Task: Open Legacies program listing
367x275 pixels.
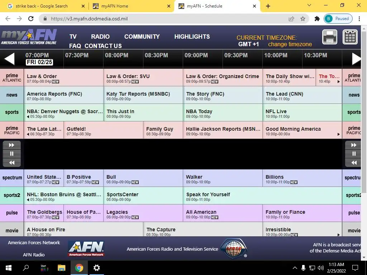Action: 143,213
